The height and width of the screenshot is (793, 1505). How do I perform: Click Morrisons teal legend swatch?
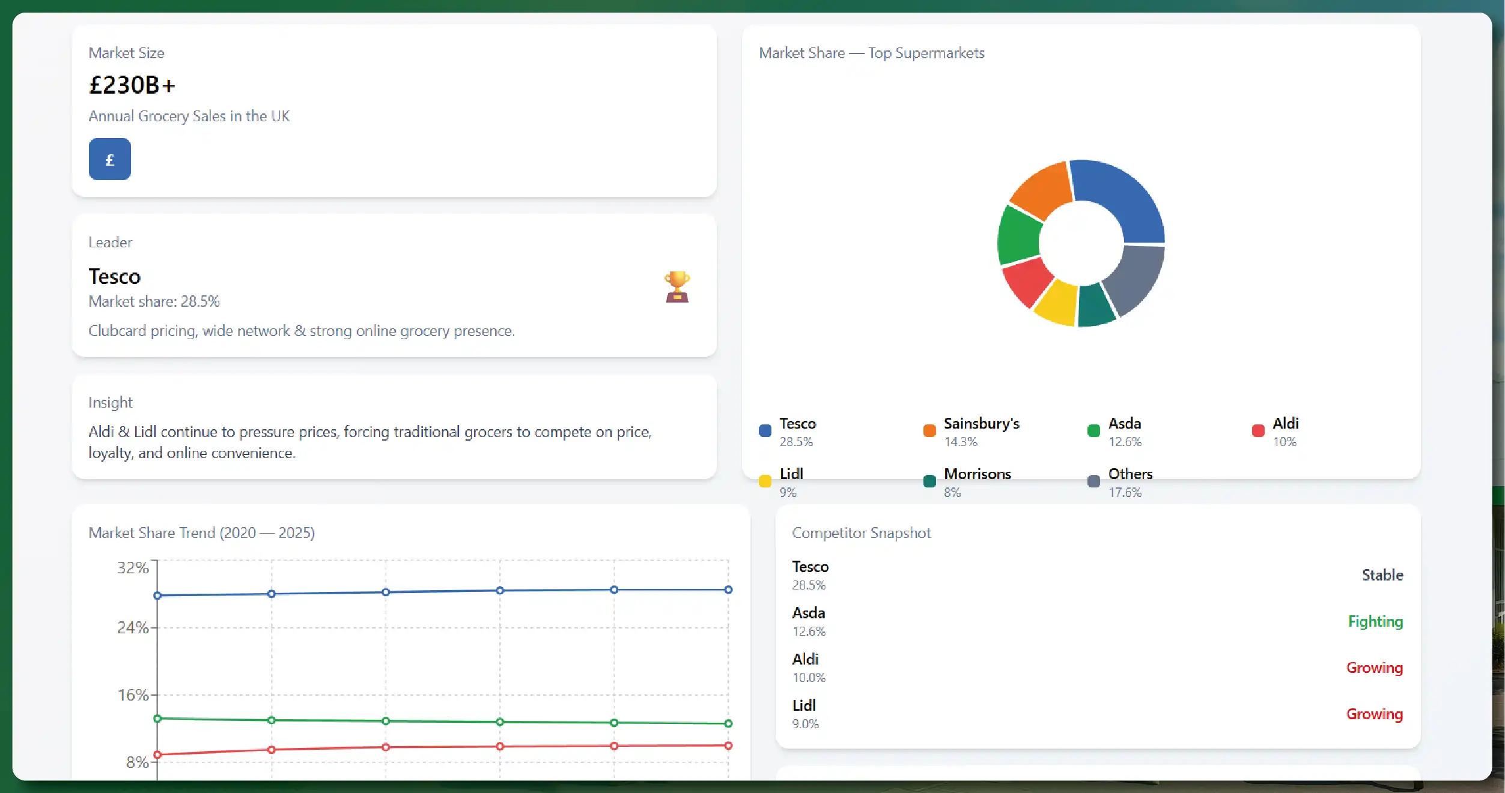pos(929,481)
